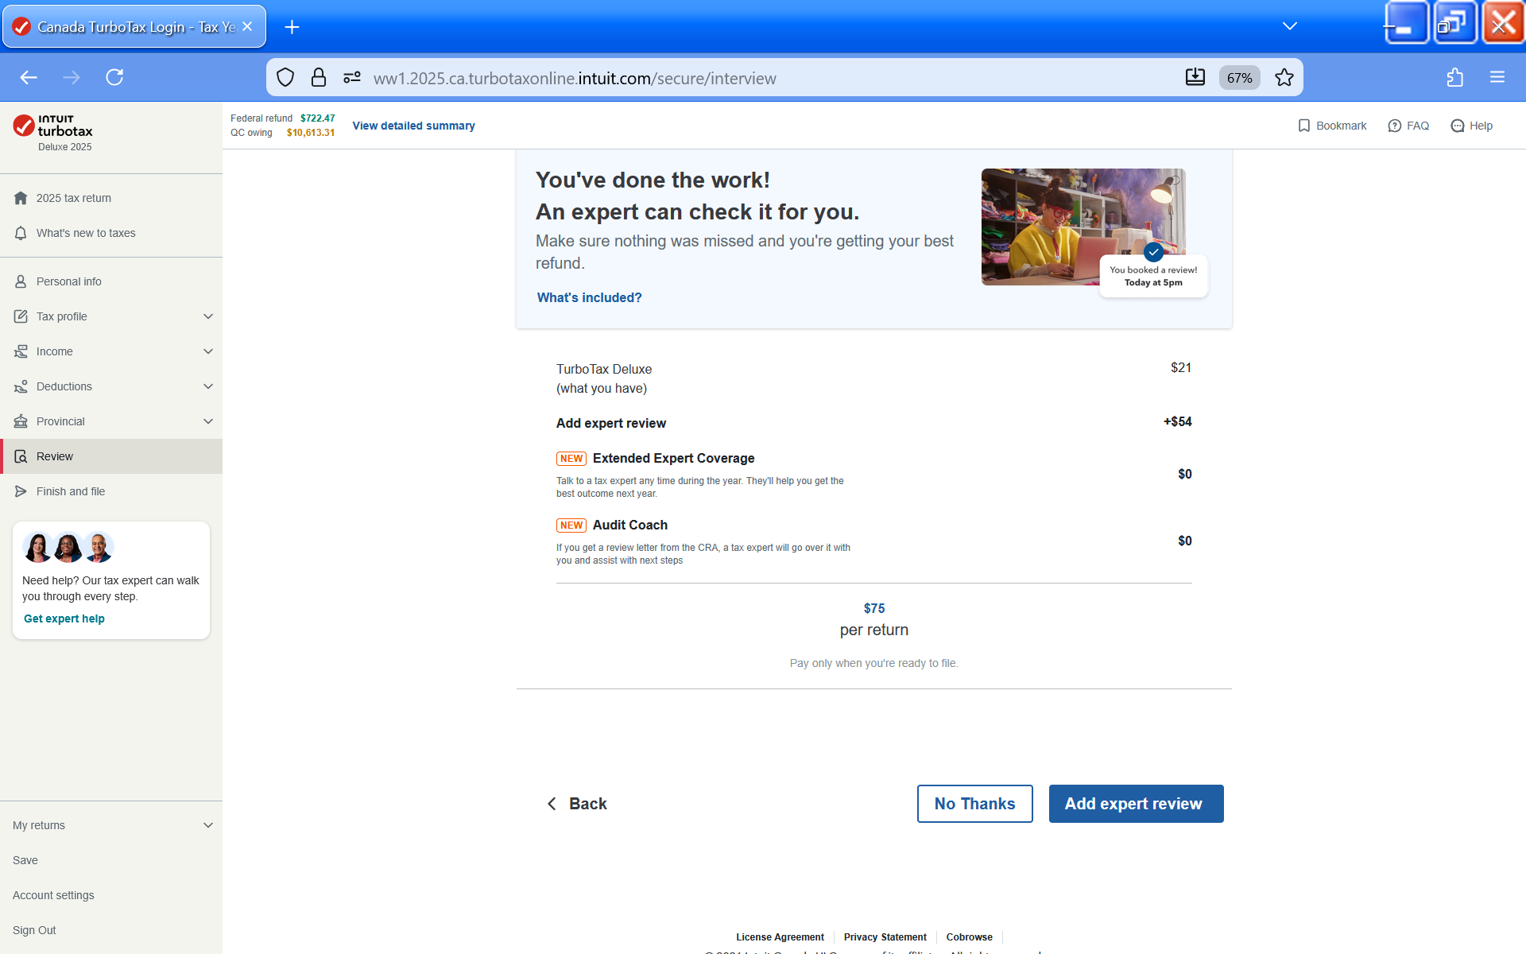Click the View detailed summary link
This screenshot has height=954, width=1526.
[413, 126]
